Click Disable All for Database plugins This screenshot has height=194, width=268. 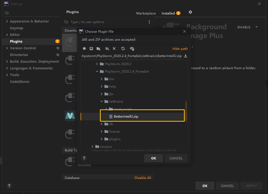tap(143, 178)
